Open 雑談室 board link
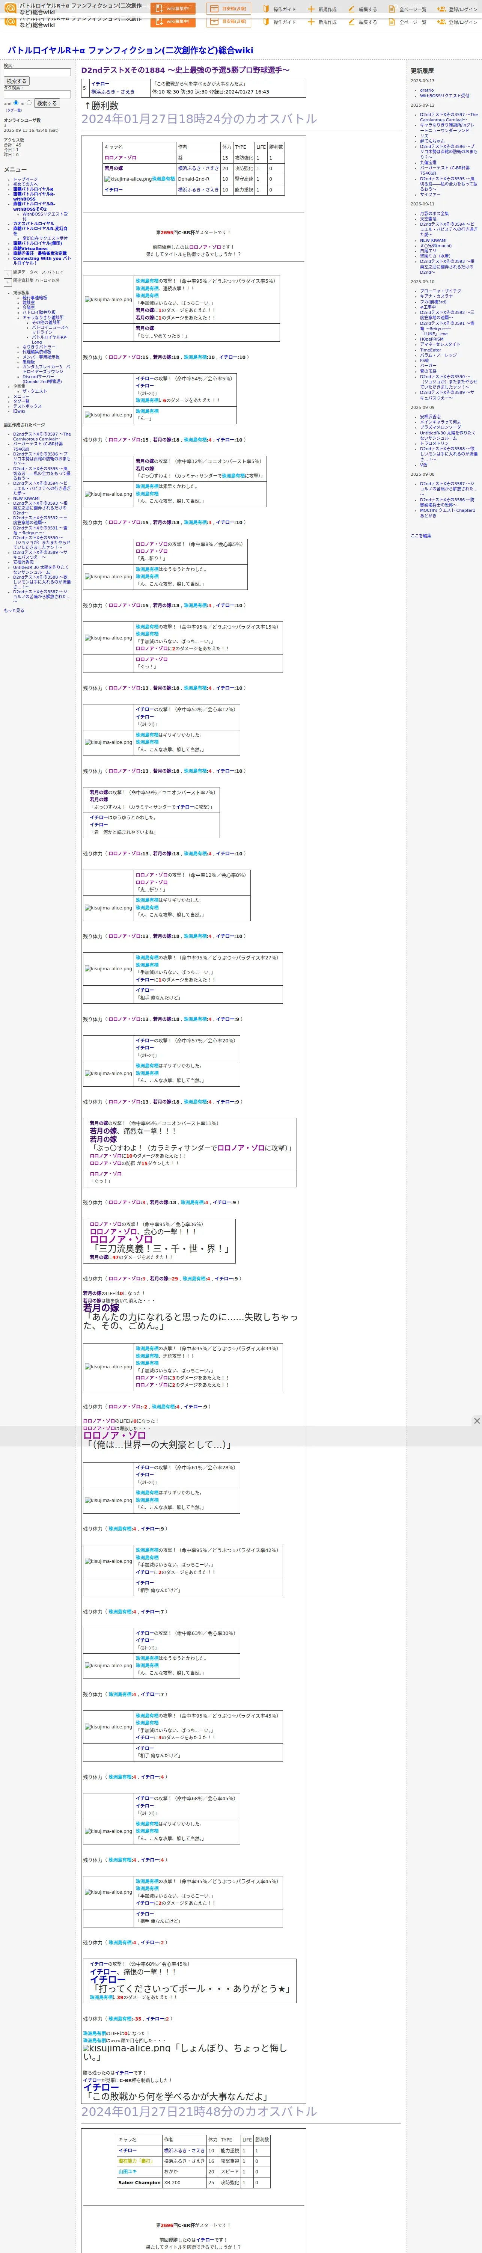482x2253 pixels. [29, 303]
